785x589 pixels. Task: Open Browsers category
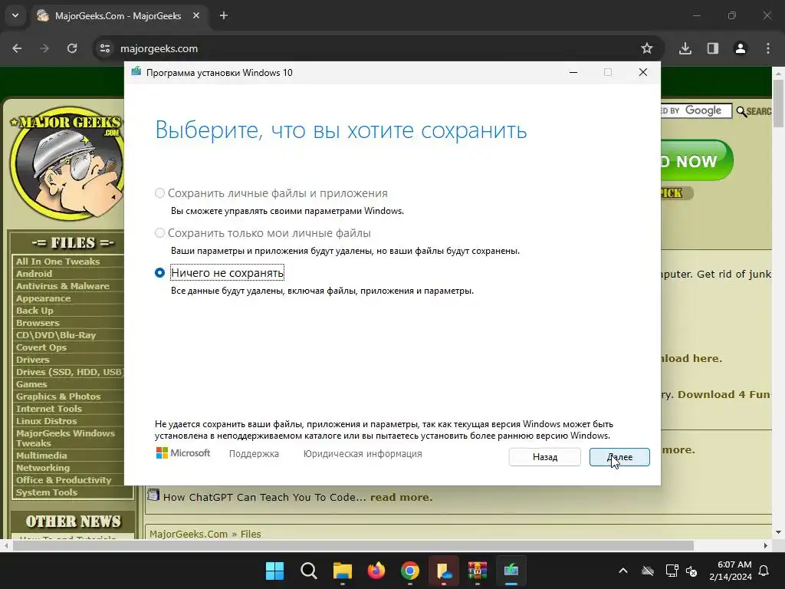click(38, 323)
